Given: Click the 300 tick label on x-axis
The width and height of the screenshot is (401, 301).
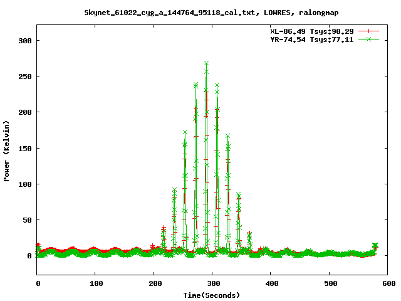Looking at the screenshot, I should (212, 283).
